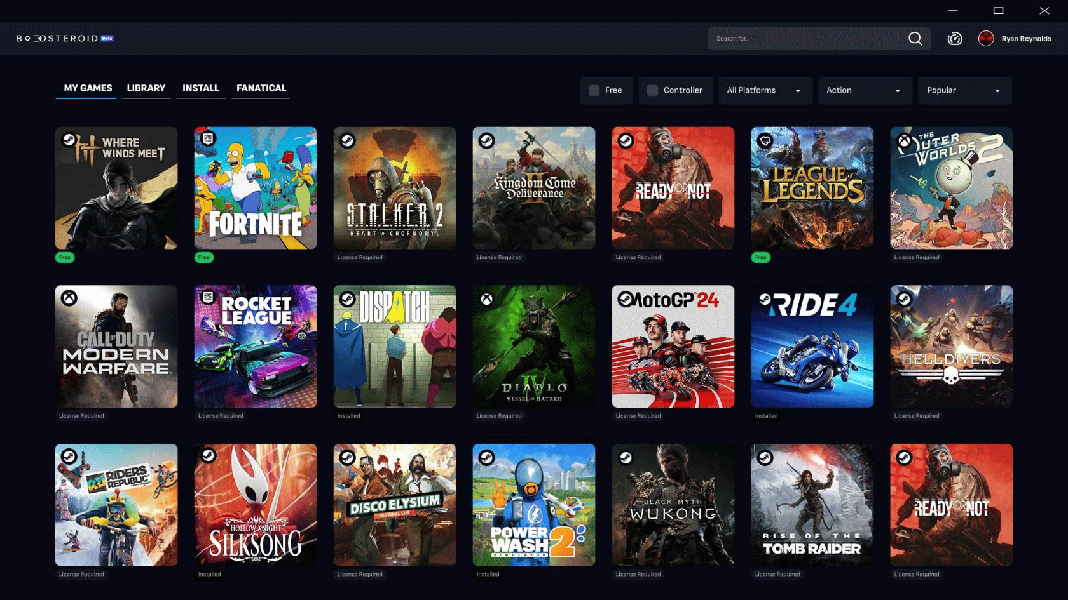Open the Rise of the Tomb Raider card
The image size is (1068, 600).
pos(812,505)
